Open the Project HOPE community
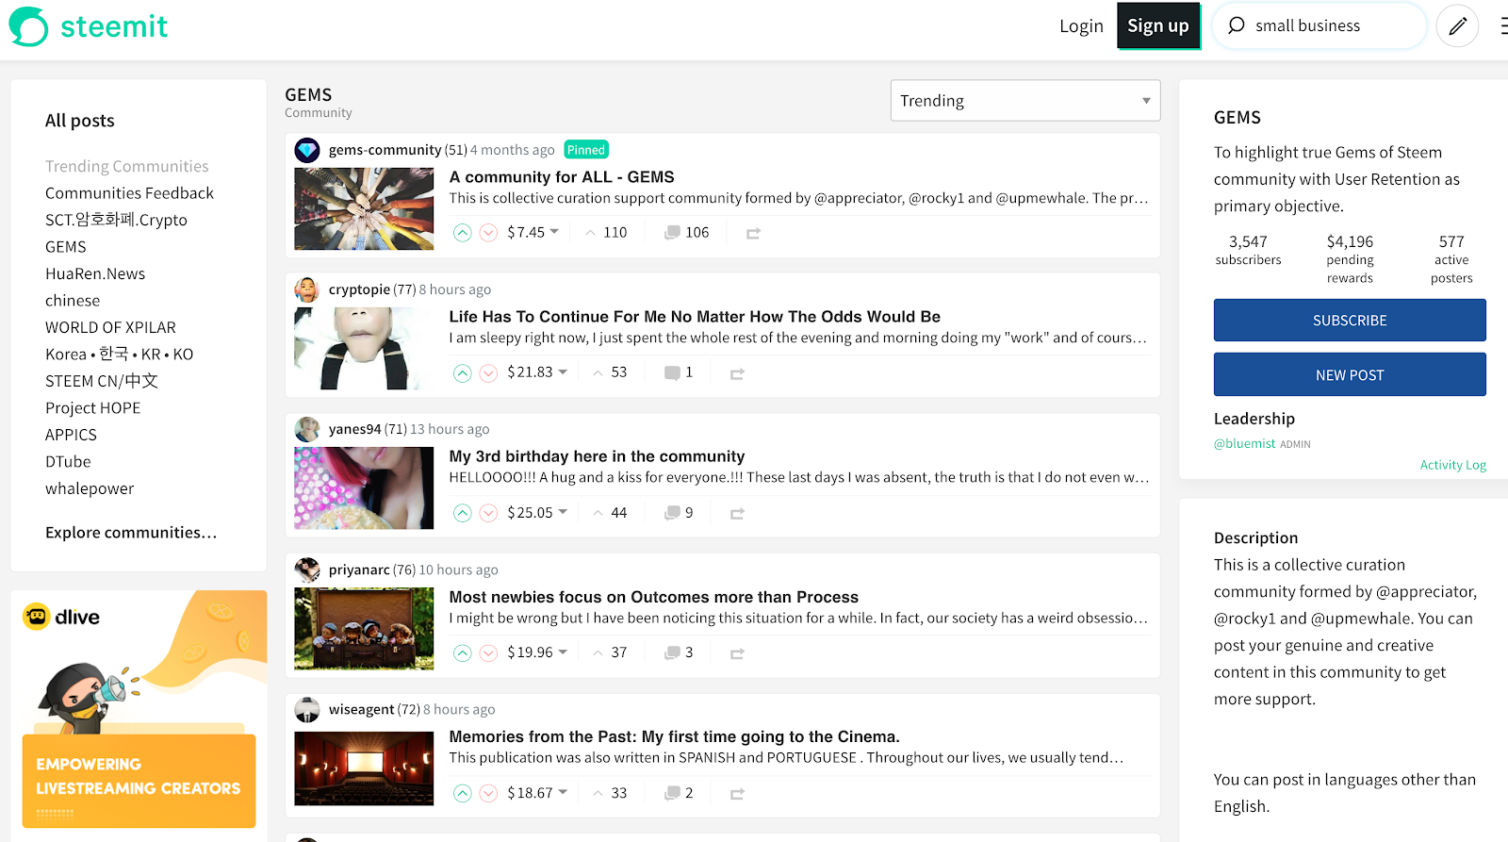 (92, 408)
